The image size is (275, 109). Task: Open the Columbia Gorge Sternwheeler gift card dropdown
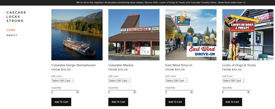click(62, 81)
